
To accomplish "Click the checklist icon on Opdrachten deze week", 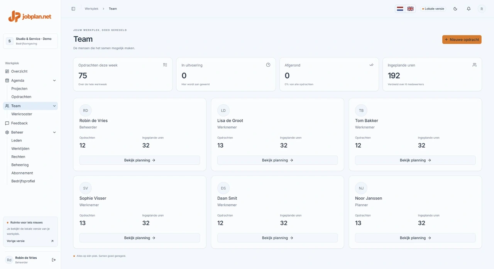I will pos(165,65).
